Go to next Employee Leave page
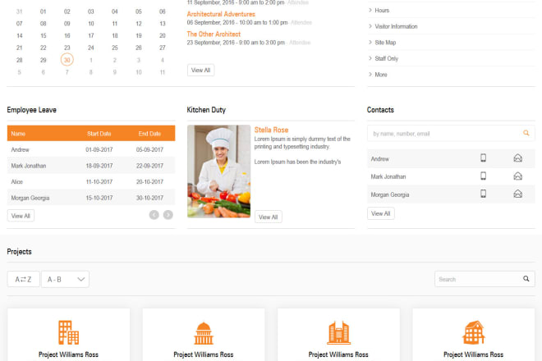Screen dimensions: 542x361 [x=168, y=215]
